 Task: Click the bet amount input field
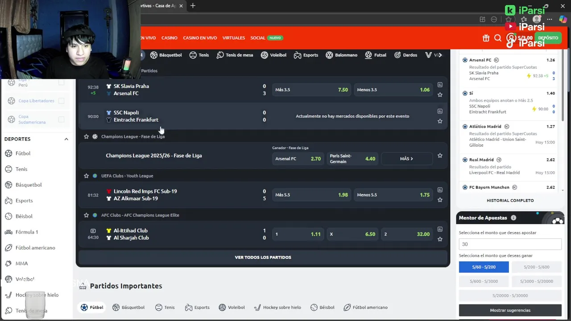click(510, 244)
